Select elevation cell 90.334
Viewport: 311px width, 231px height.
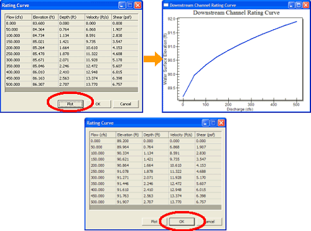tap(129, 153)
